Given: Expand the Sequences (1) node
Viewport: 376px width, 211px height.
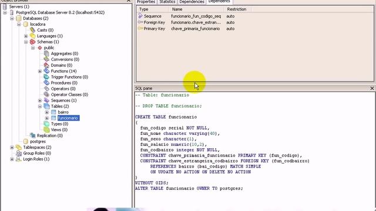Looking at the screenshot, I should click(40, 100).
